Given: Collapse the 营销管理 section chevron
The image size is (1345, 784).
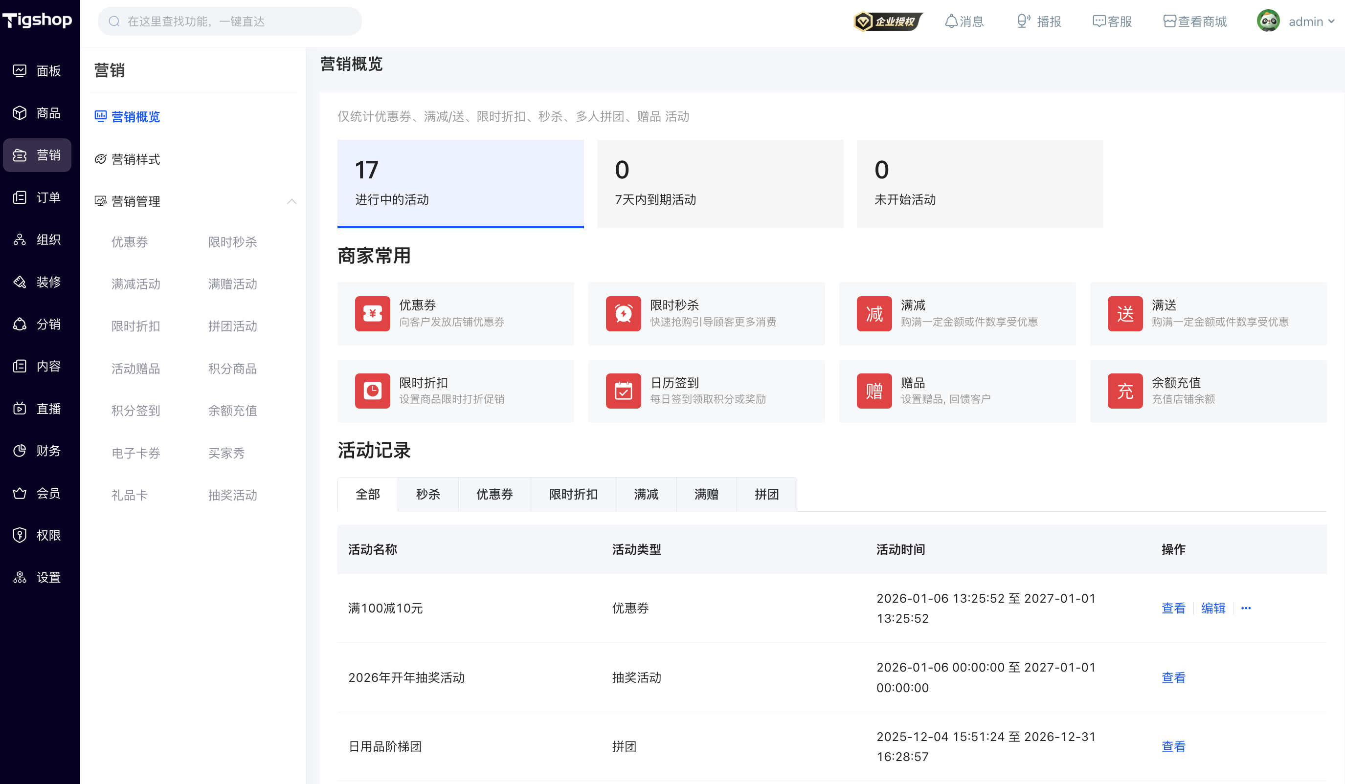Looking at the screenshot, I should point(291,201).
